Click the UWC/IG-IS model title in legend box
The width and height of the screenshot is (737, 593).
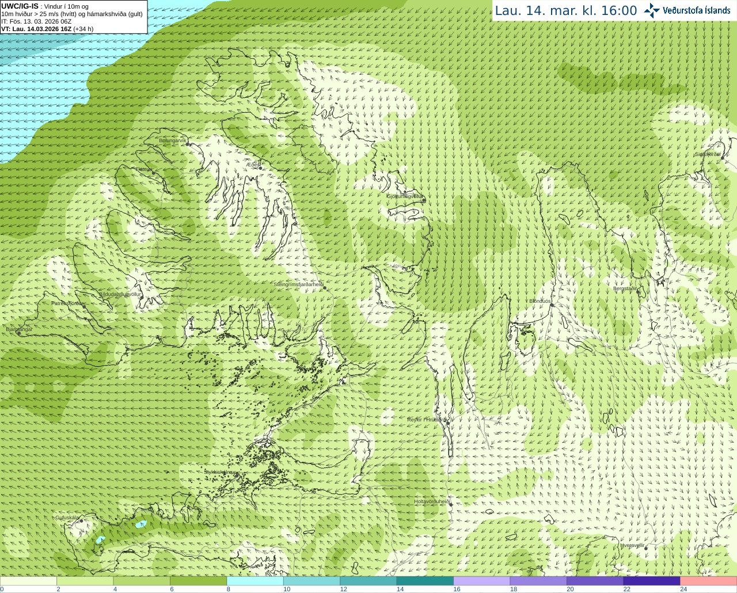(20, 6)
